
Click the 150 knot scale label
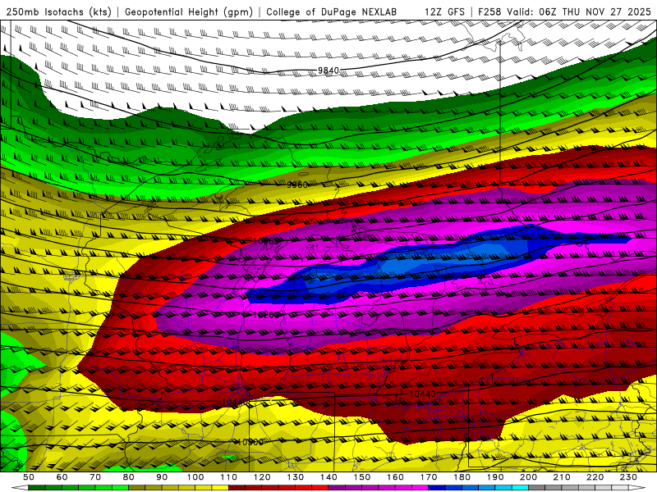click(x=362, y=477)
